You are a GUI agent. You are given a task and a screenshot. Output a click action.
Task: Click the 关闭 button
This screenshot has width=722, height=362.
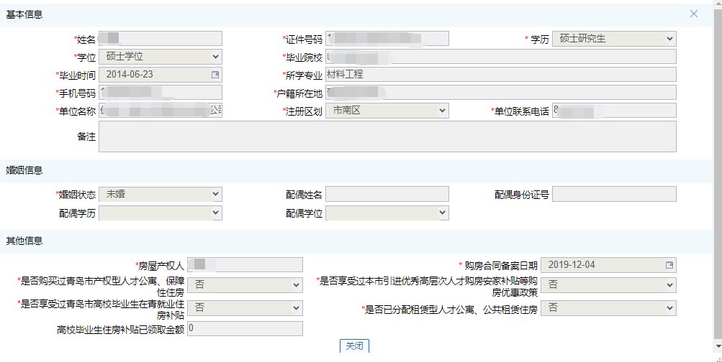pyautogui.click(x=355, y=346)
